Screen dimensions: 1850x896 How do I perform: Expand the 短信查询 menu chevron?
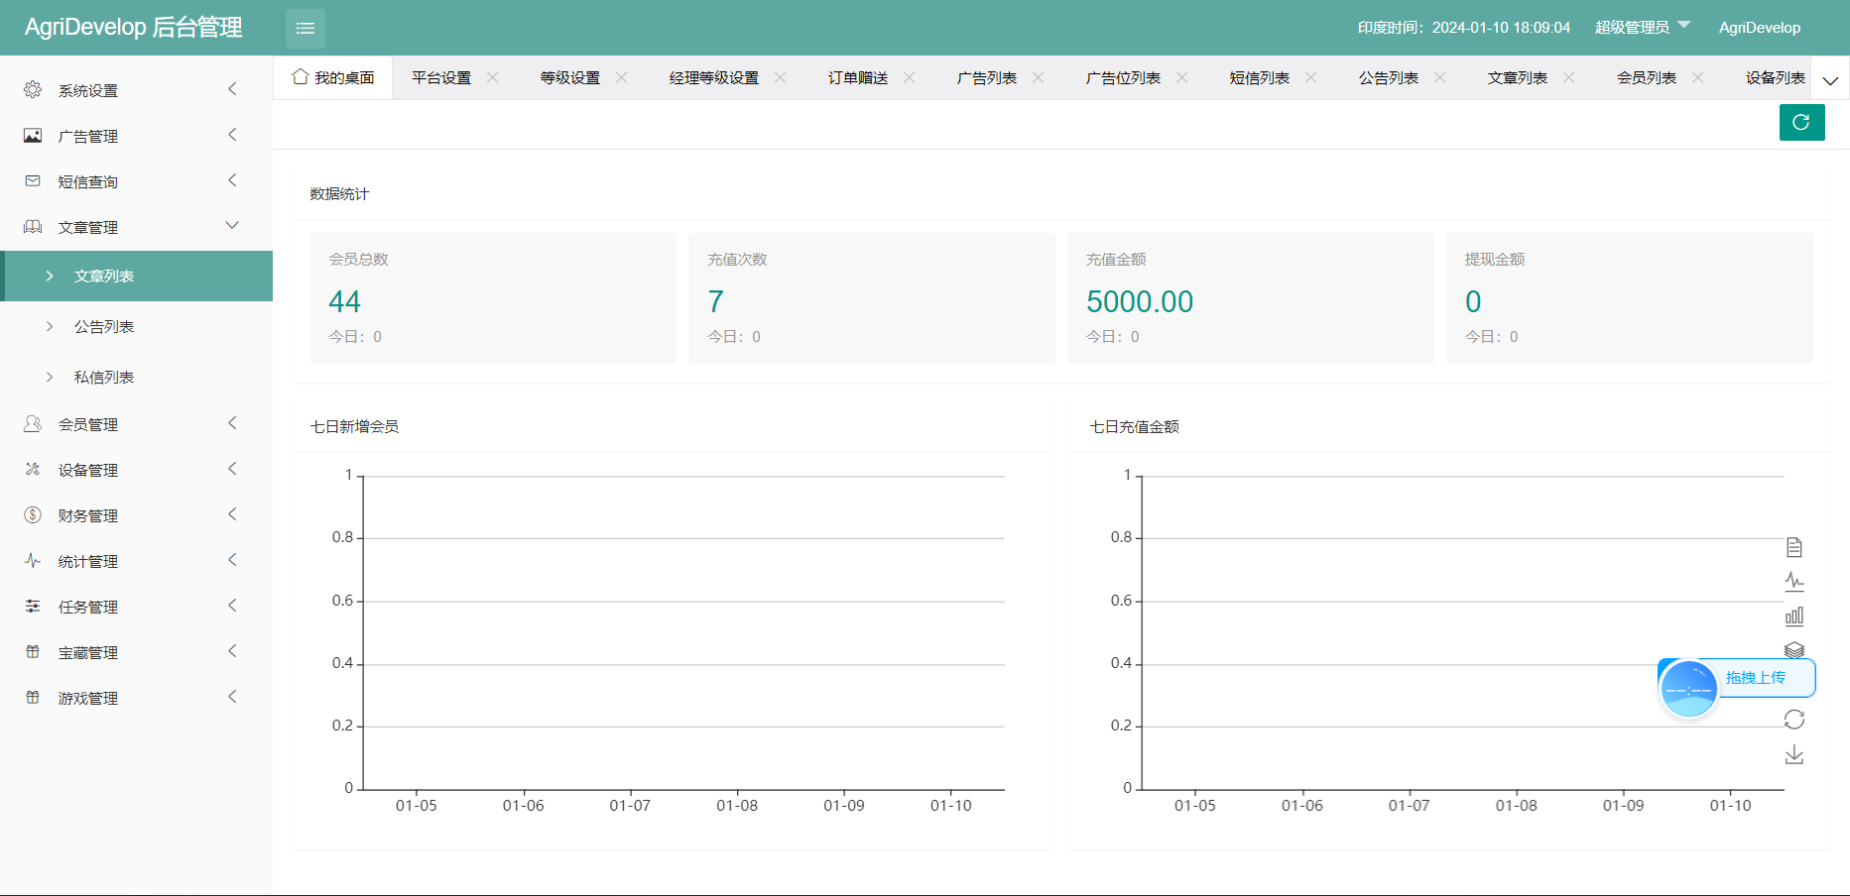point(232,180)
